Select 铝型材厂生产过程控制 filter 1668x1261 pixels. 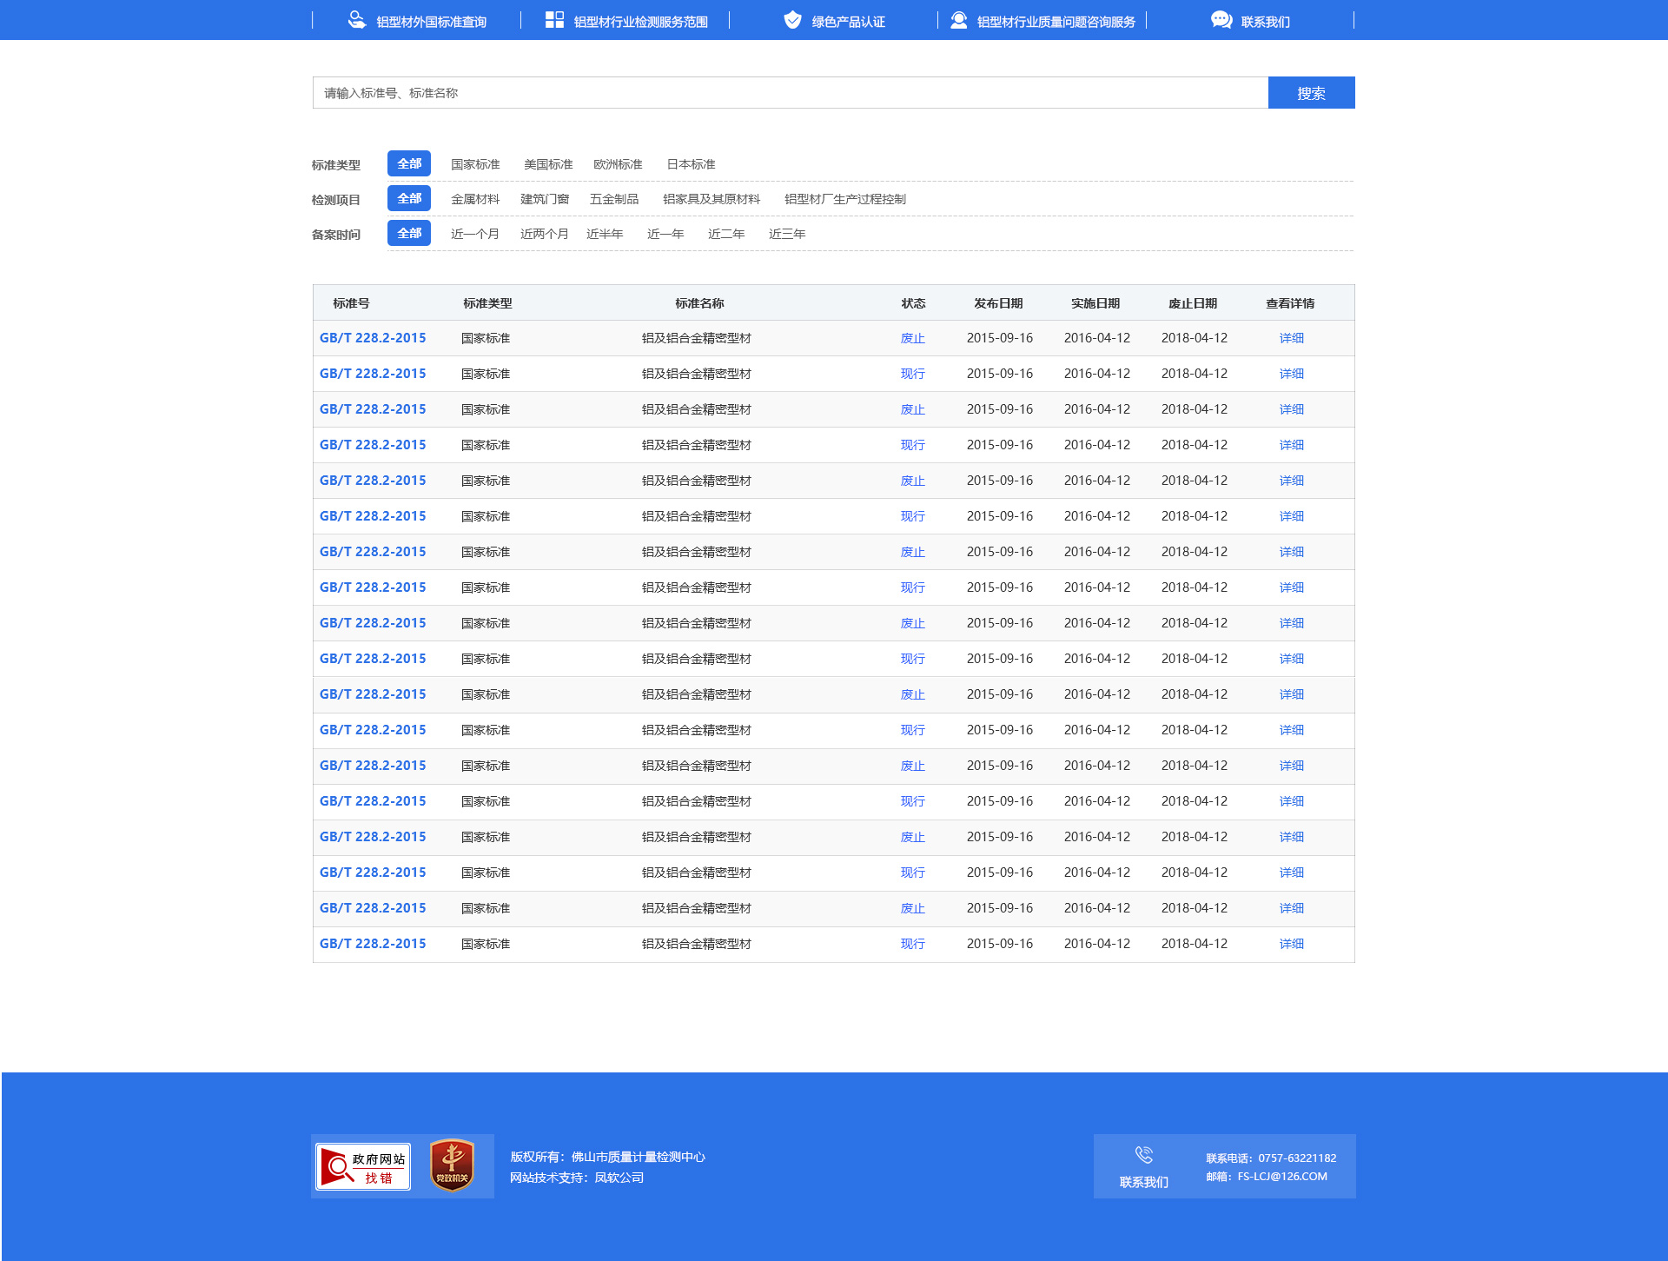[844, 199]
